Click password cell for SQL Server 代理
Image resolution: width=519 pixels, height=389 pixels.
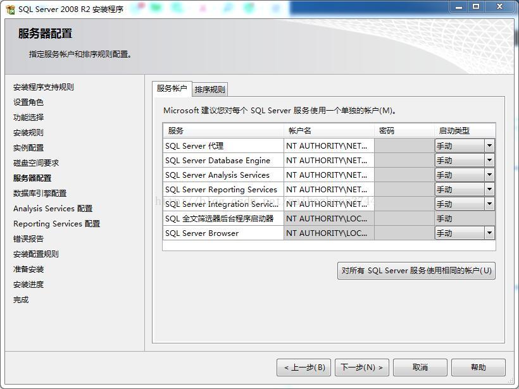coord(404,145)
